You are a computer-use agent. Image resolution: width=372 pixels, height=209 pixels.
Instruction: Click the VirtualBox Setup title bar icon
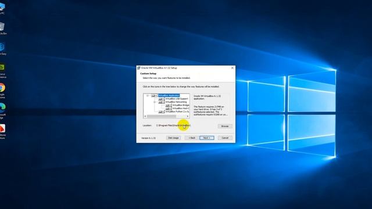pyautogui.click(x=139, y=68)
